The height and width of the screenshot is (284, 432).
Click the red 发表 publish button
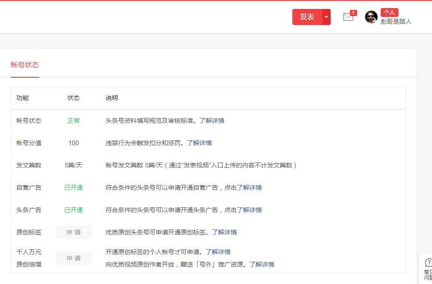pyautogui.click(x=307, y=17)
